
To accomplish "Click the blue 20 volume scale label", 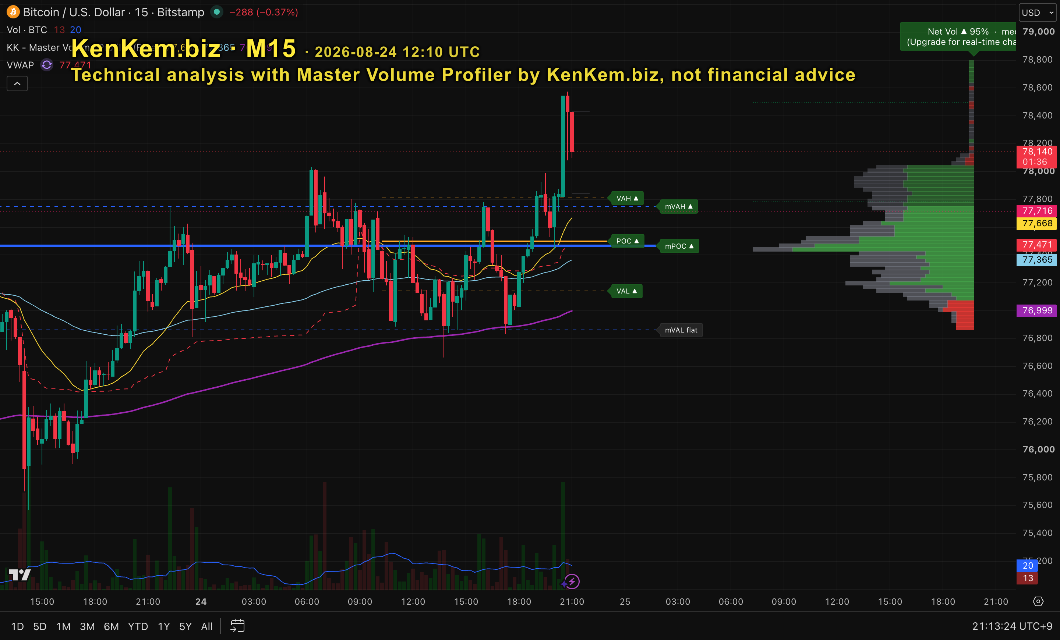I will point(1027,566).
